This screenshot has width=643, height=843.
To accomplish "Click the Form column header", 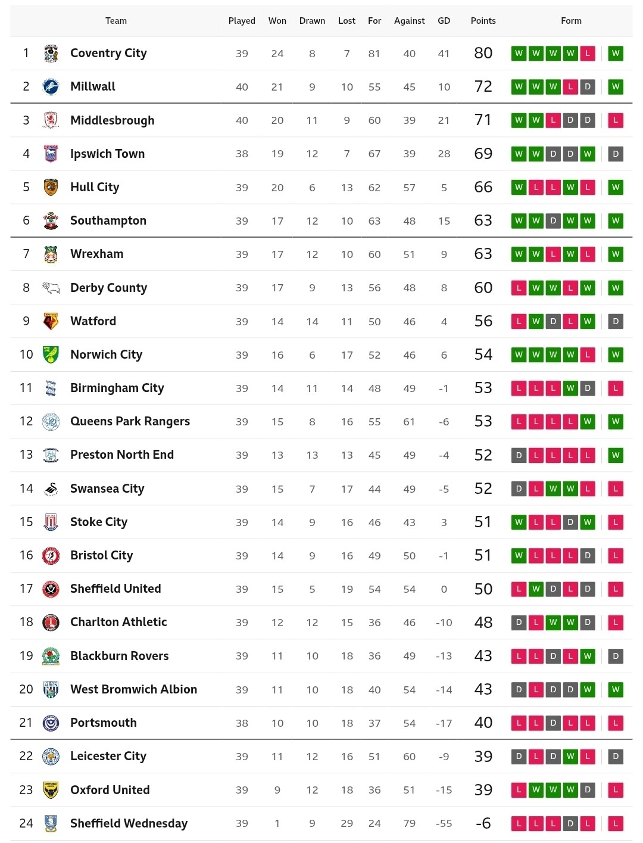I will (x=571, y=21).
